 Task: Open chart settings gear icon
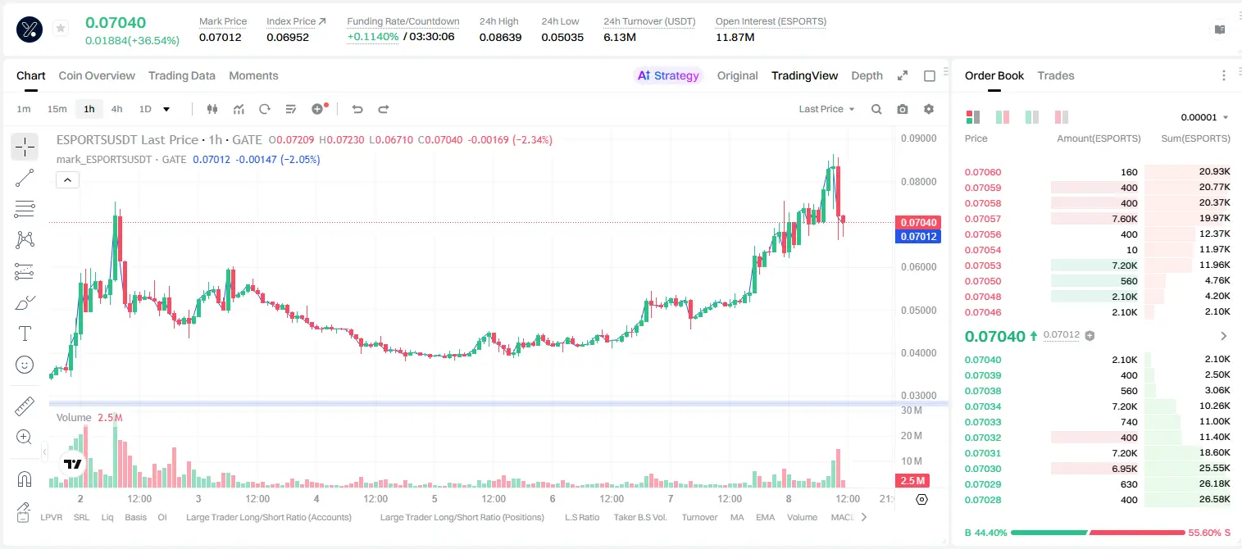pos(929,109)
